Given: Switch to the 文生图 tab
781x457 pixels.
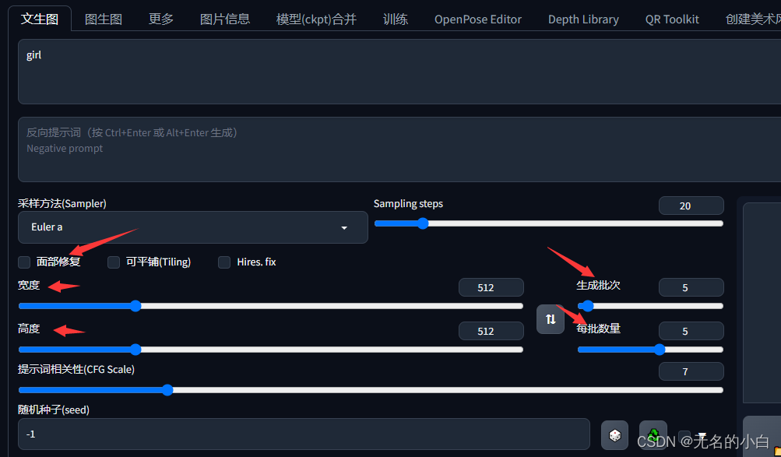Looking at the screenshot, I should (x=40, y=19).
